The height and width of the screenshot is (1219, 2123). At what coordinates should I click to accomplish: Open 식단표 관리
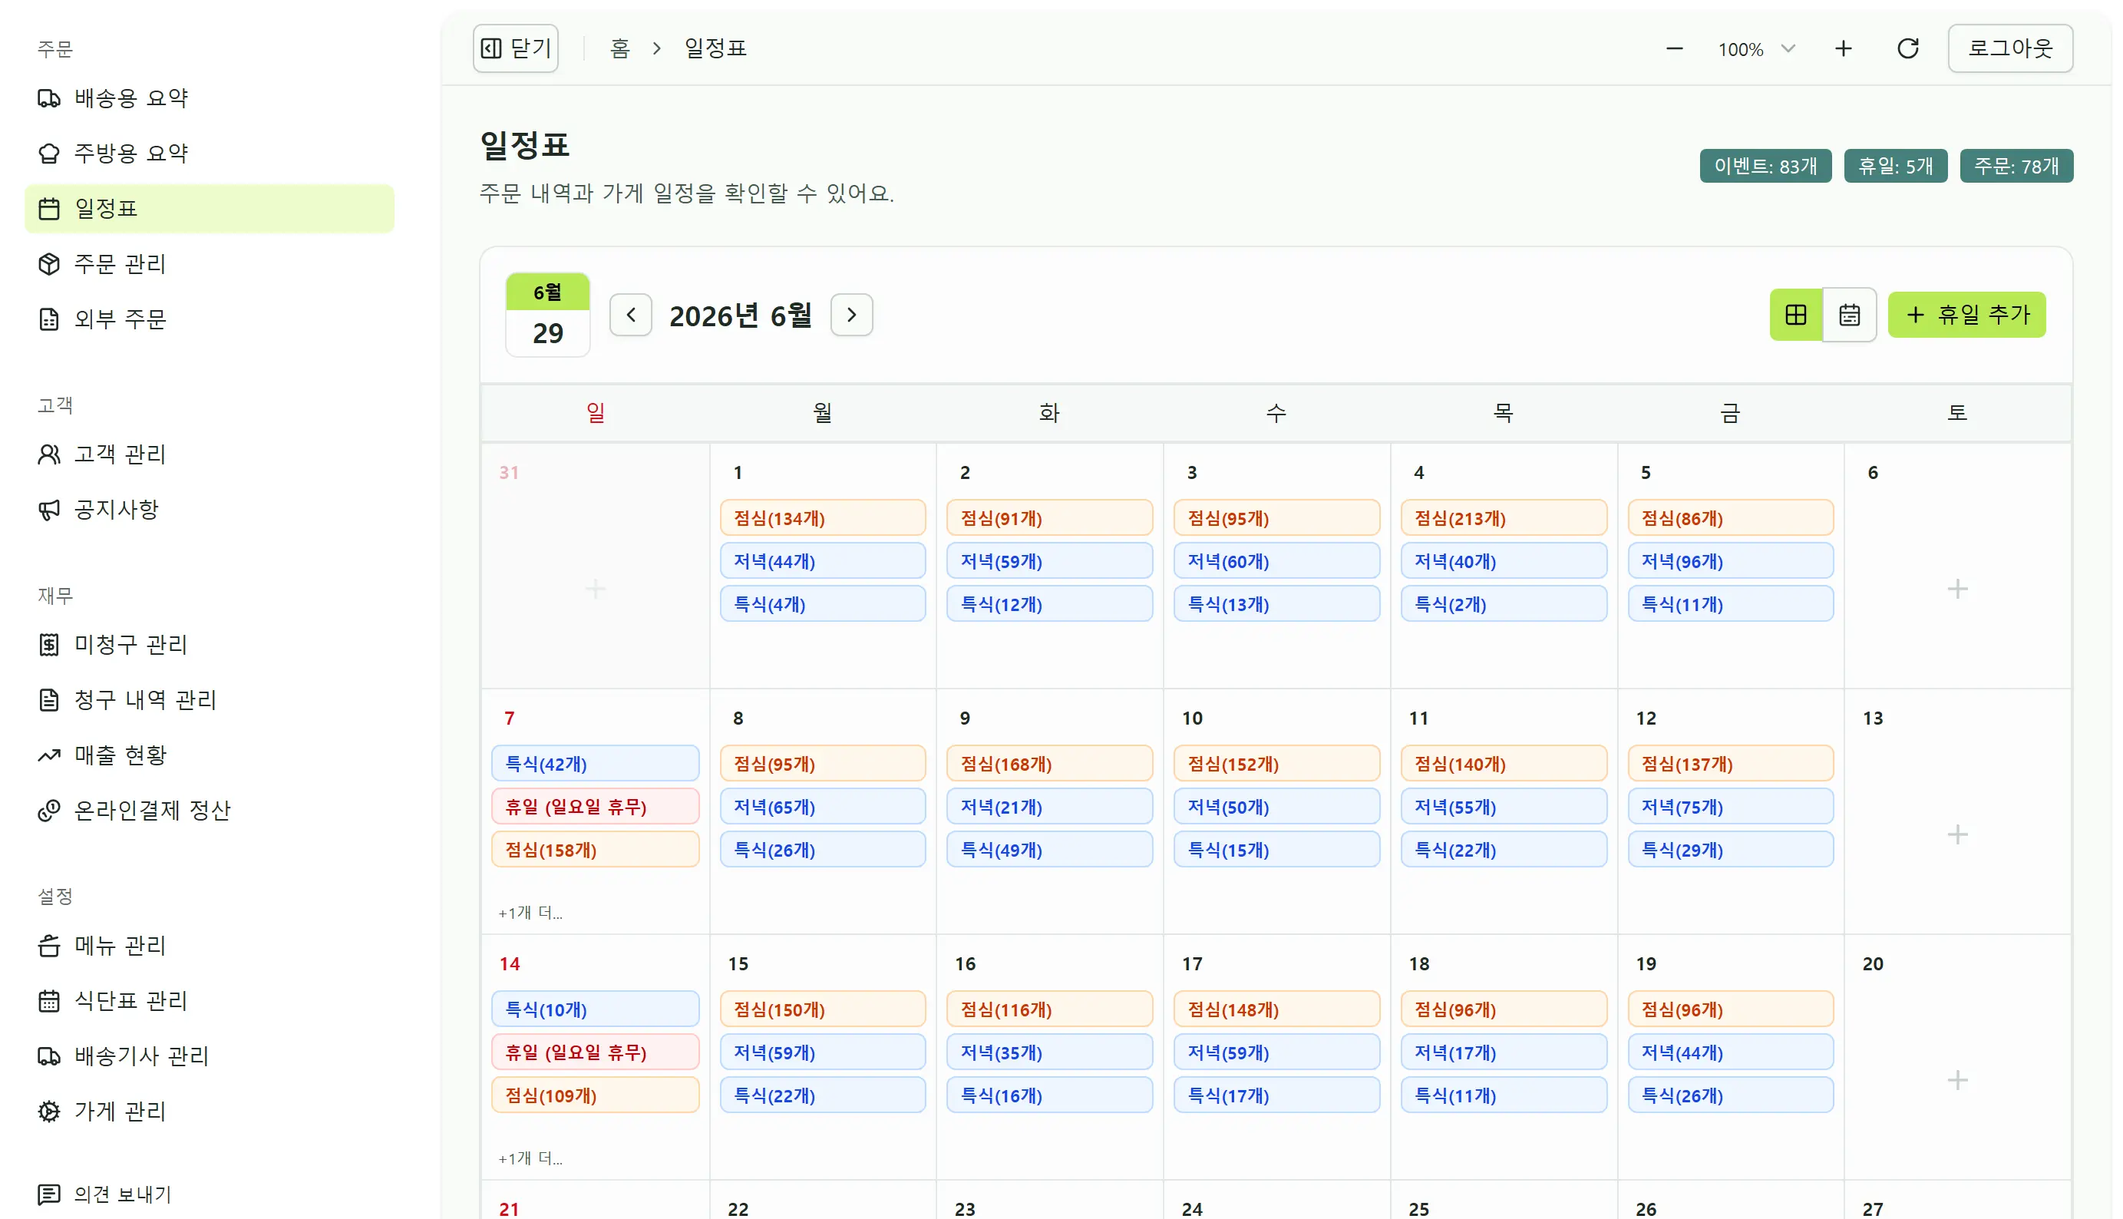tap(210, 1000)
